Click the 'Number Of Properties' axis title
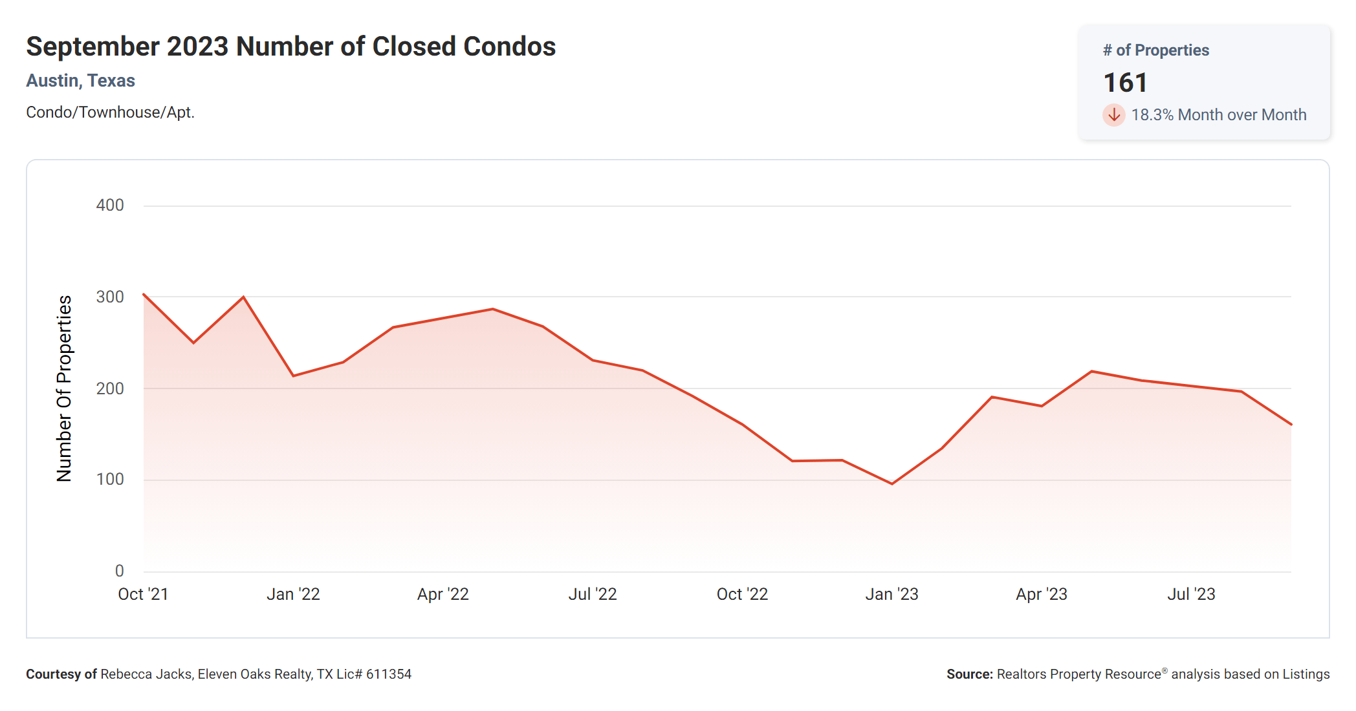 (64, 388)
